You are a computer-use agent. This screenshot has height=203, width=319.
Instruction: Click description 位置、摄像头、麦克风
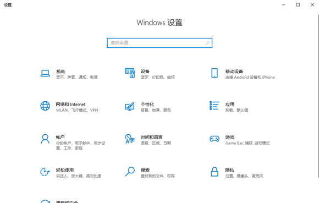(244, 176)
